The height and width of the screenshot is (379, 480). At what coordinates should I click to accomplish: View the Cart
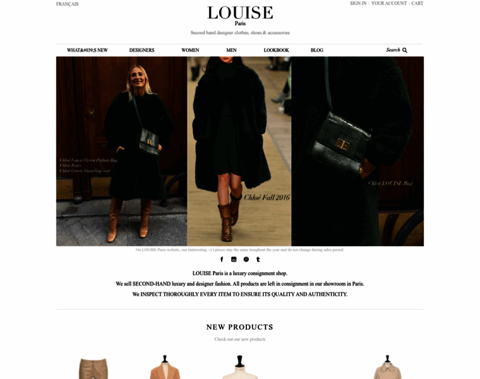[417, 3]
